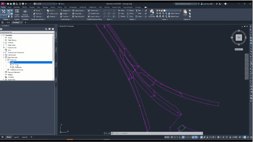Select the Move tool in Modify panel
This screenshot has height=142, width=253.
point(121,11)
